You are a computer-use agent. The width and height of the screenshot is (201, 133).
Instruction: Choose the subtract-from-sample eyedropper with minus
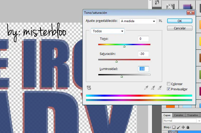pyautogui.click(x=160, y=88)
